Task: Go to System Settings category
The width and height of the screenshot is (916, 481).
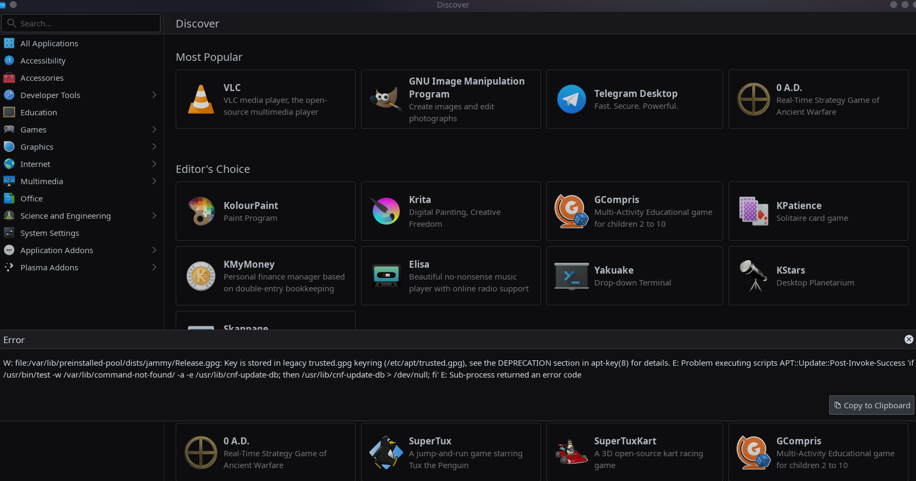Action: point(81,233)
